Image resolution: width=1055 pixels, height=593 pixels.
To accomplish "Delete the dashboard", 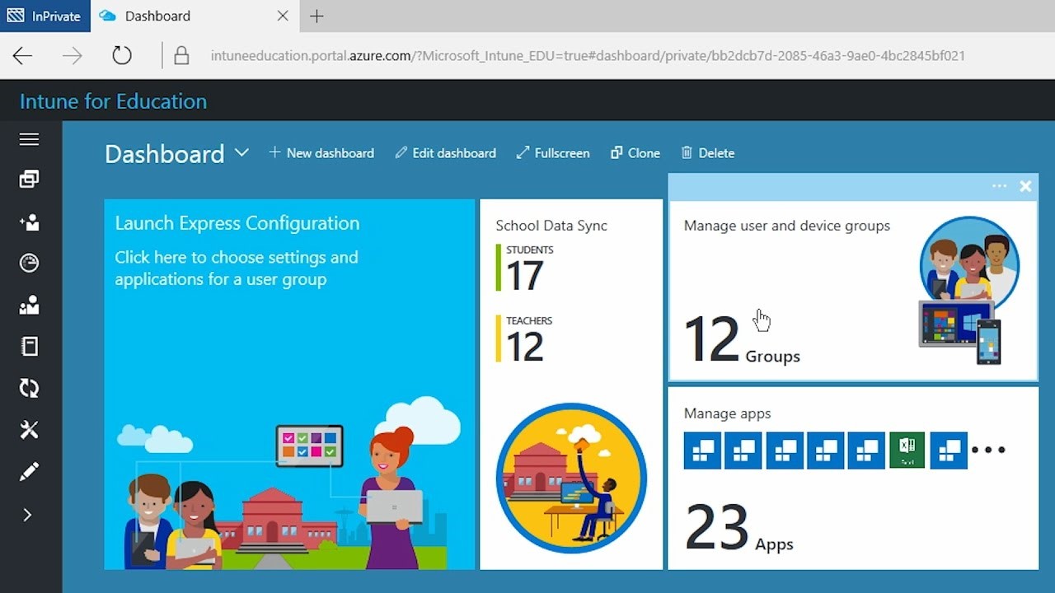I will (x=707, y=153).
